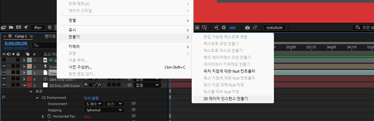Open project flowchart rocket icon
Viewport: 374px width, 121px height.
click(26, 27)
